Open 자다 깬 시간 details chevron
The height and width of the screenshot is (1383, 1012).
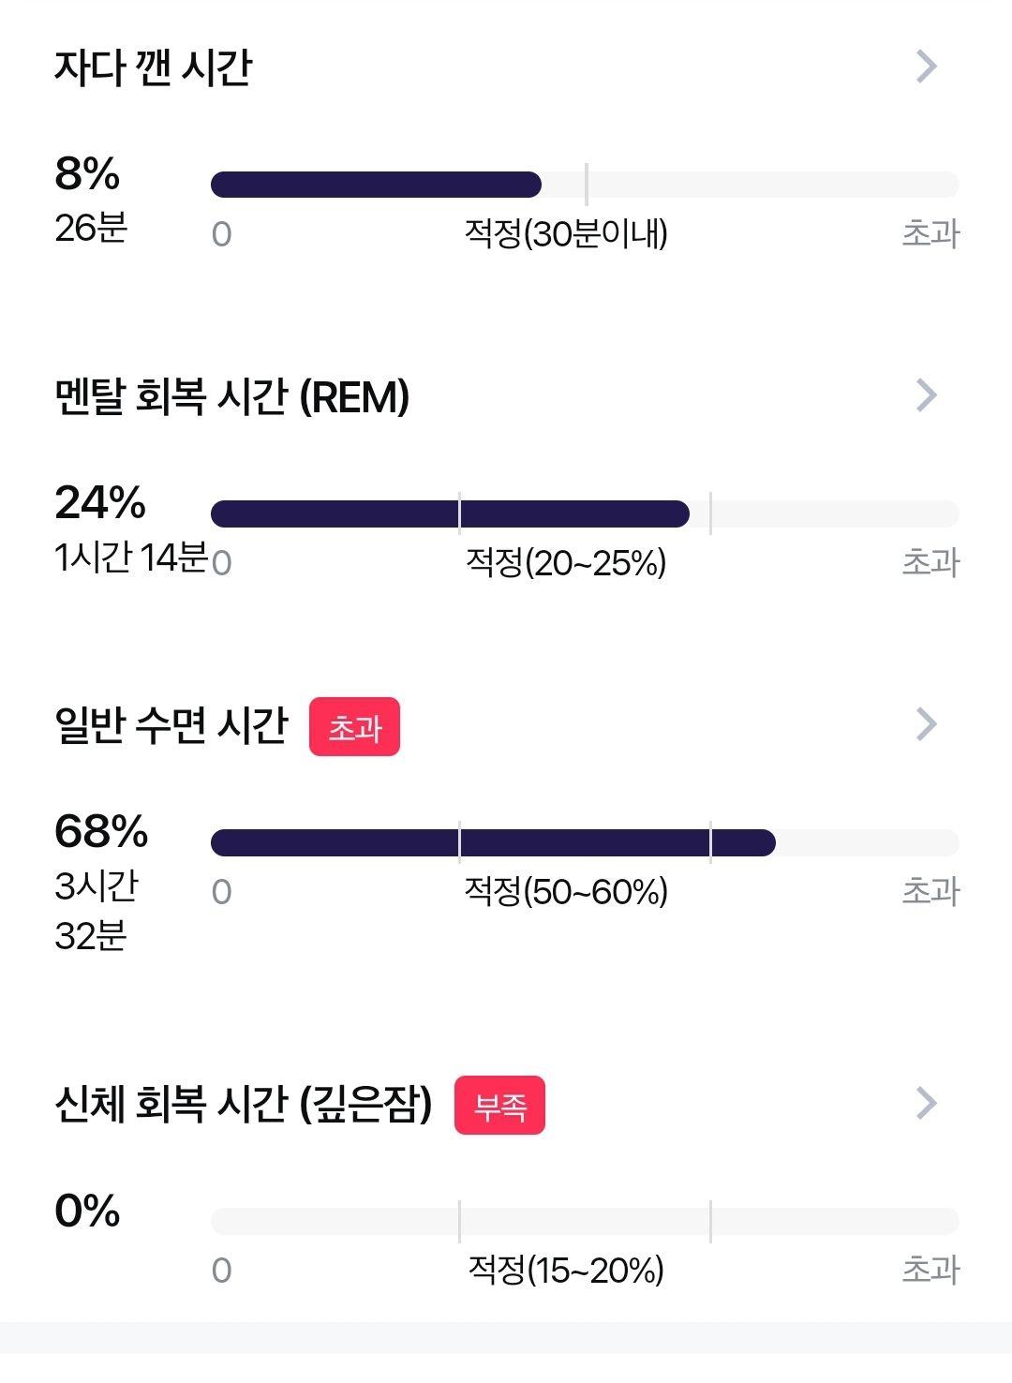pos(926,67)
